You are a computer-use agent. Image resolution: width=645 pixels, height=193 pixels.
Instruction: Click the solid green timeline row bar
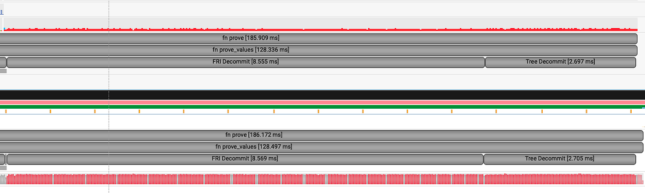(x=322, y=107)
